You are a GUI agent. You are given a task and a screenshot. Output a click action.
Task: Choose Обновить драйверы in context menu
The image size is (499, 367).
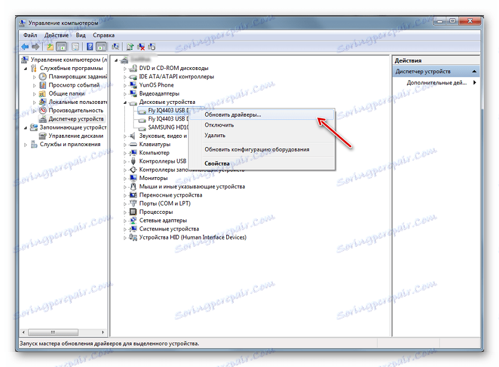(262, 115)
